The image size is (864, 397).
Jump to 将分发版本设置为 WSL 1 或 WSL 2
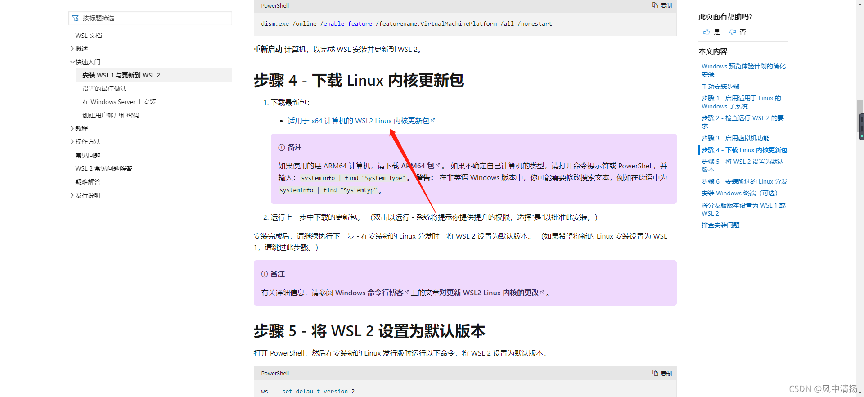coord(743,209)
